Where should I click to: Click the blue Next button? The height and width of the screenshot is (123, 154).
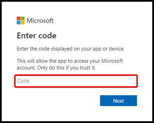pos(118,101)
